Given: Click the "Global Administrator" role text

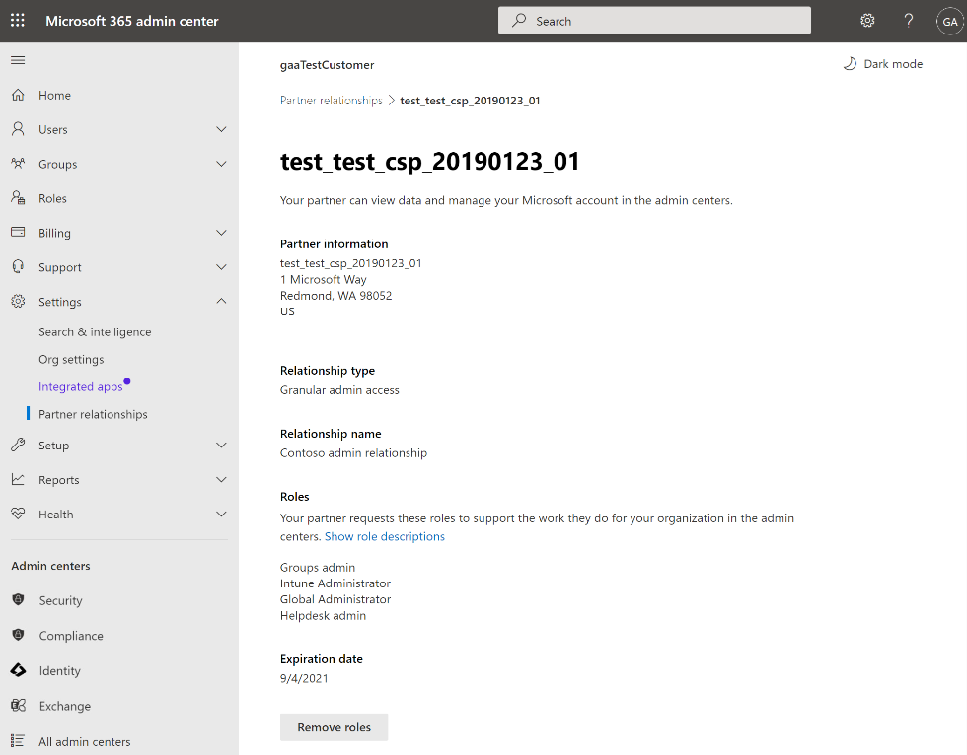Looking at the screenshot, I should 335,599.
